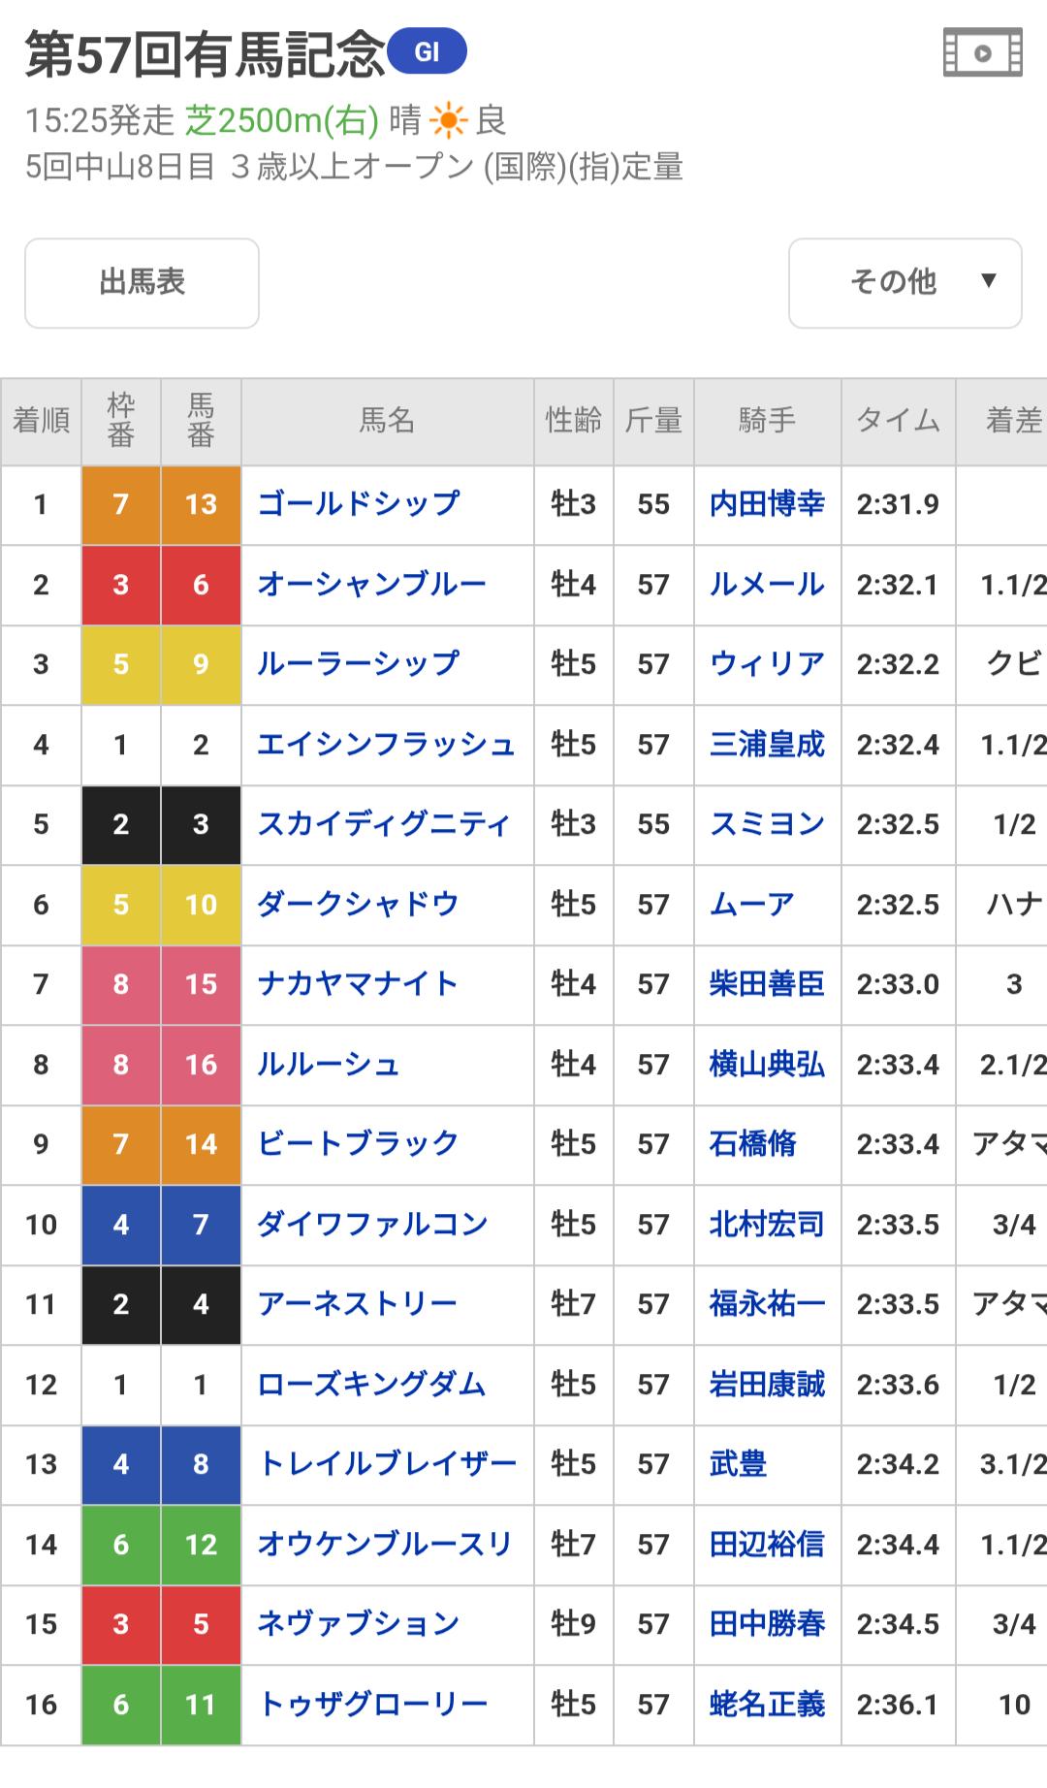Tap the GI grade badge
This screenshot has height=1788, width=1047.
click(427, 52)
